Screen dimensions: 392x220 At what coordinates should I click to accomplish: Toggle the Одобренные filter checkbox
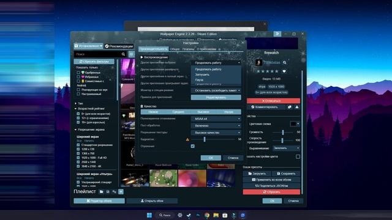78,73
